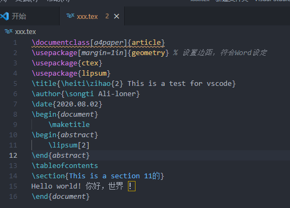Select the xxx.tex tab

[x=92, y=16]
